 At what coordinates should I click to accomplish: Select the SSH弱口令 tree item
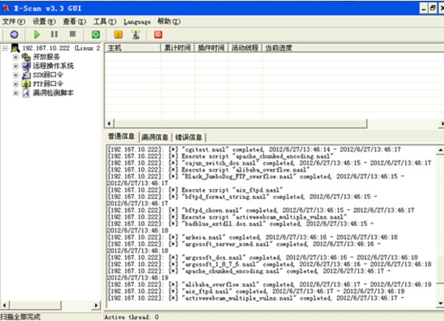click(x=48, y=75)
